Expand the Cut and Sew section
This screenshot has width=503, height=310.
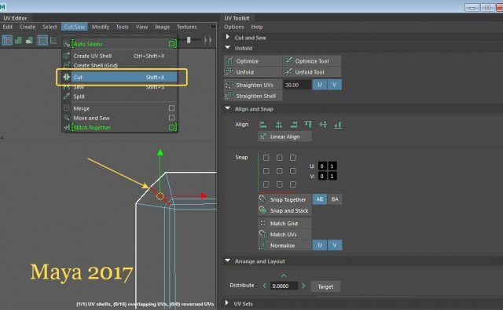[228, 37]
